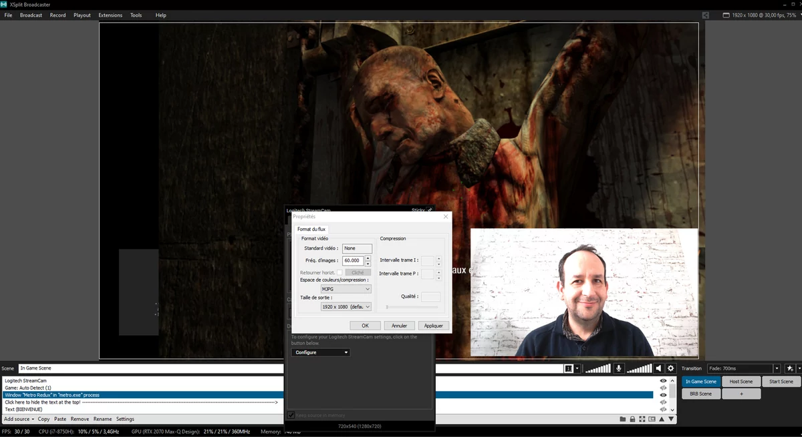
Task: Open the MJPG color space dropdown
Action: click(346, 289)
